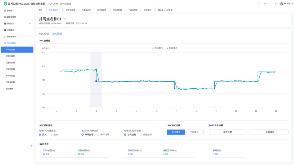Click the refresh icon in header
Image resolution: width=294 pixels, height=165 pixels.
(270, 4)
